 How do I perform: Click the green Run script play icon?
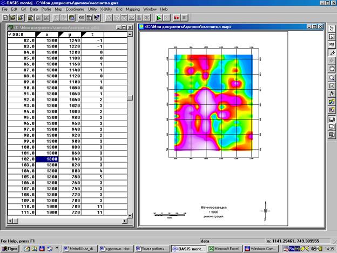click(159, 18)
